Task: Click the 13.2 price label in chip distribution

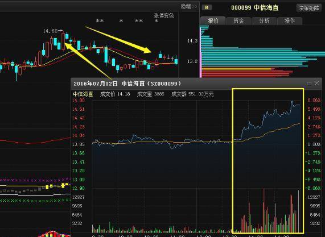Action: click(x=192, y=61)
